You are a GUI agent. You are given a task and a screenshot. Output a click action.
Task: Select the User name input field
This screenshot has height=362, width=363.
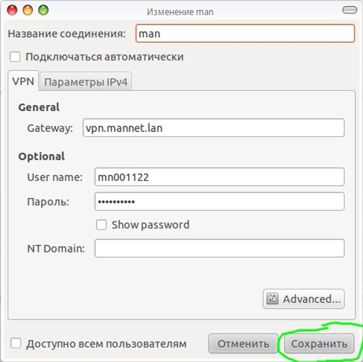219,177
